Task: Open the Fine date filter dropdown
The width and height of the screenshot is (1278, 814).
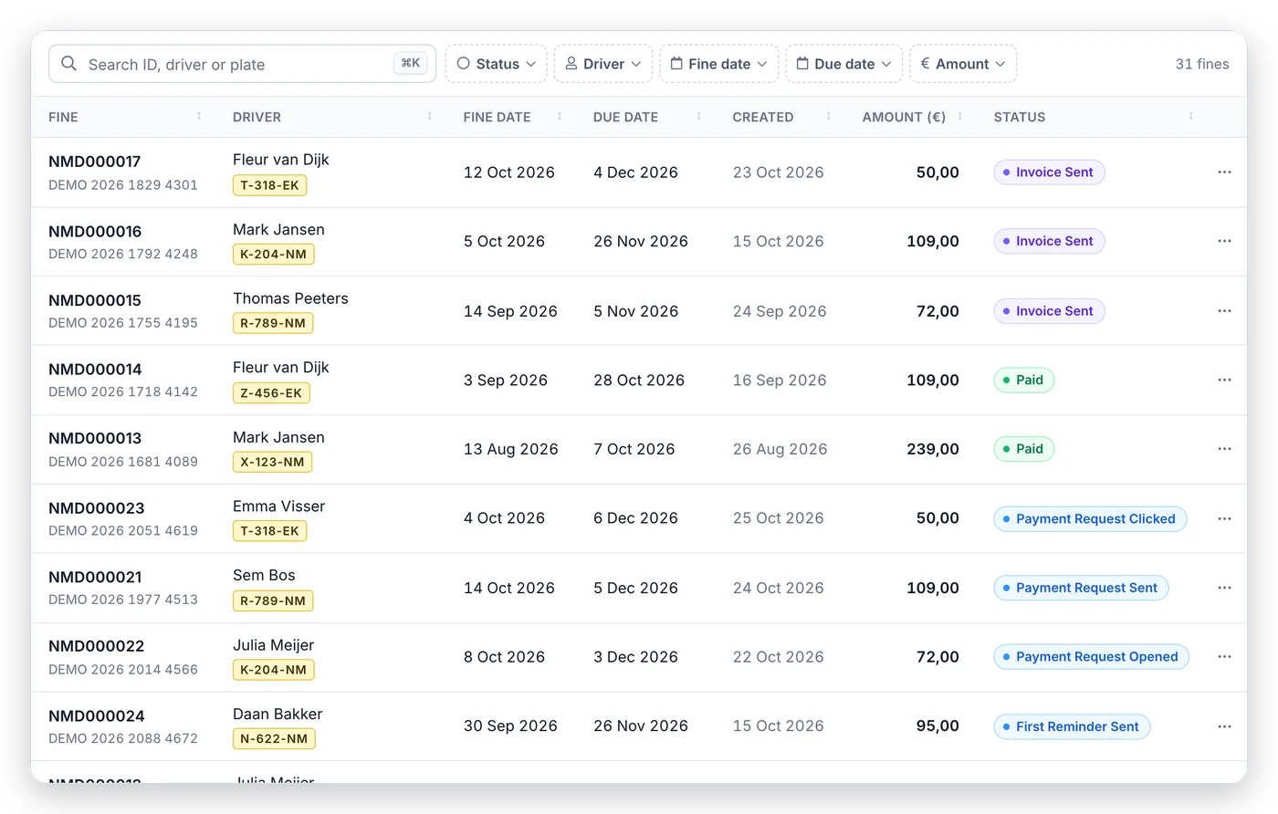Action: coord(719,64)
